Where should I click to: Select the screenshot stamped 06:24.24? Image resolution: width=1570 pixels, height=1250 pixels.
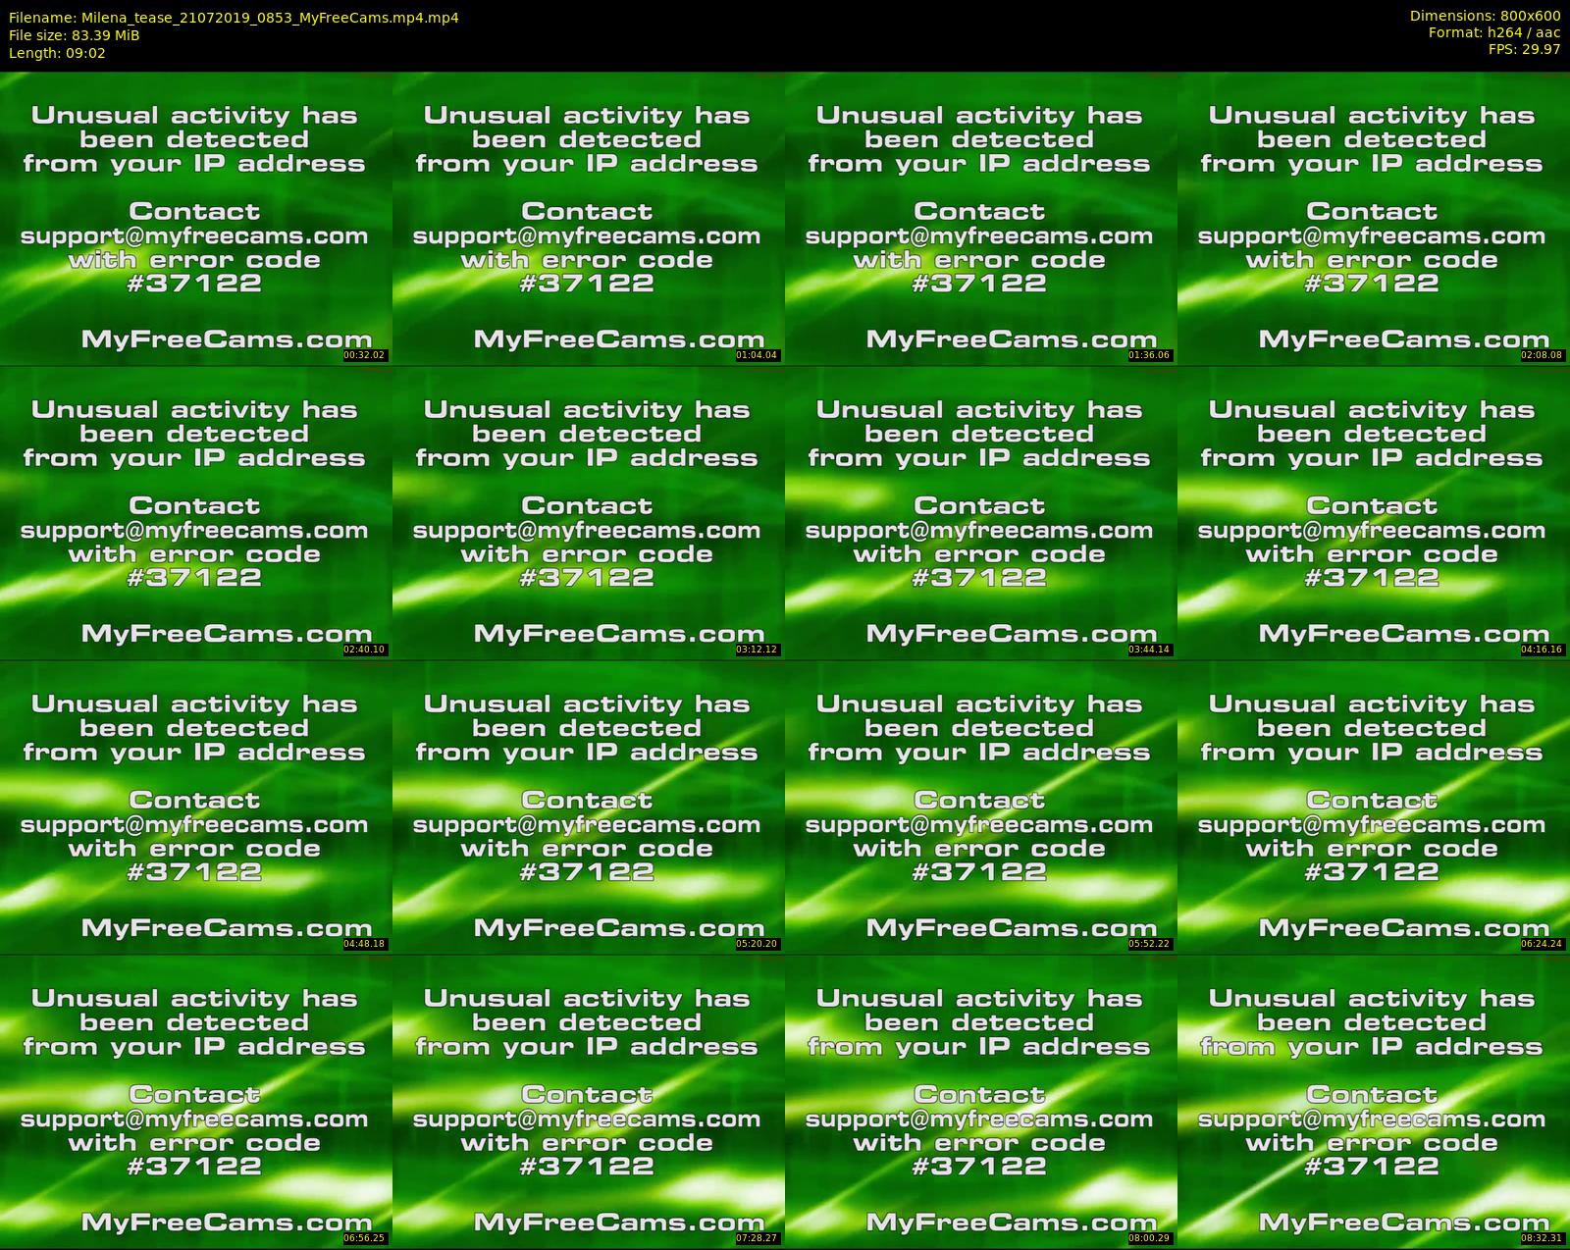(1373, 807)
